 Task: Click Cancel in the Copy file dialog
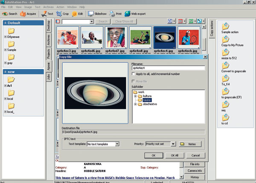[x=195, y=155]
